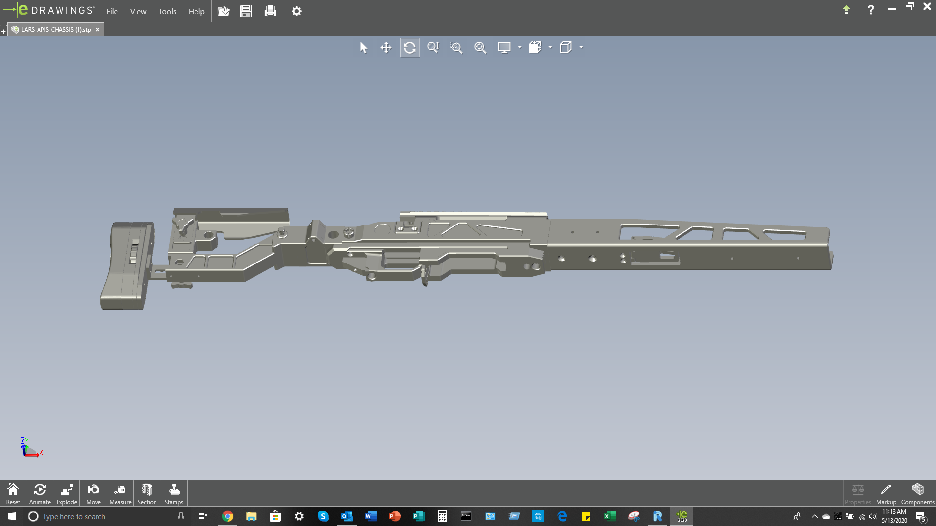
Task: Click the Animate button
Action: 40,493
